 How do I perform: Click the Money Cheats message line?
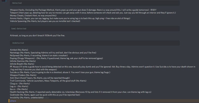click(x=33, y=15)
